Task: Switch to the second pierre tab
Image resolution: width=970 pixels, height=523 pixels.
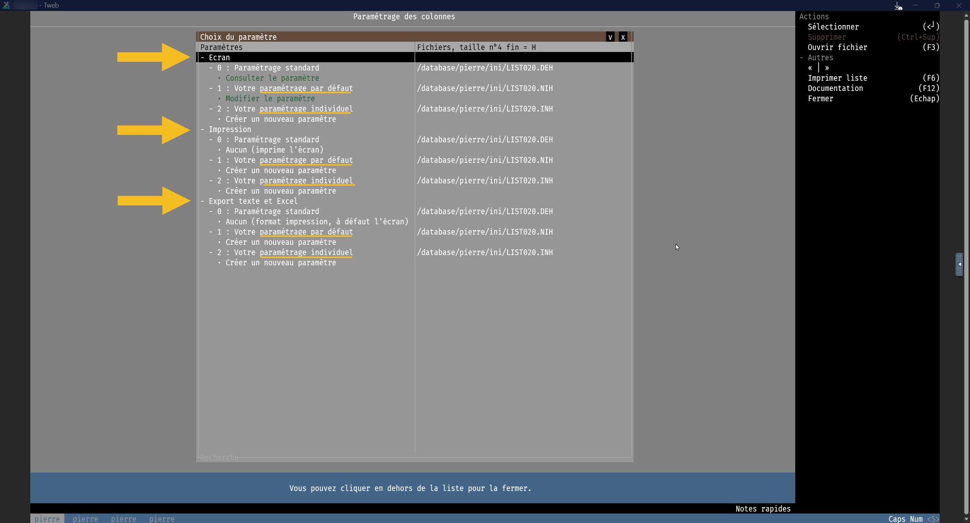Action: coord(85,518)
